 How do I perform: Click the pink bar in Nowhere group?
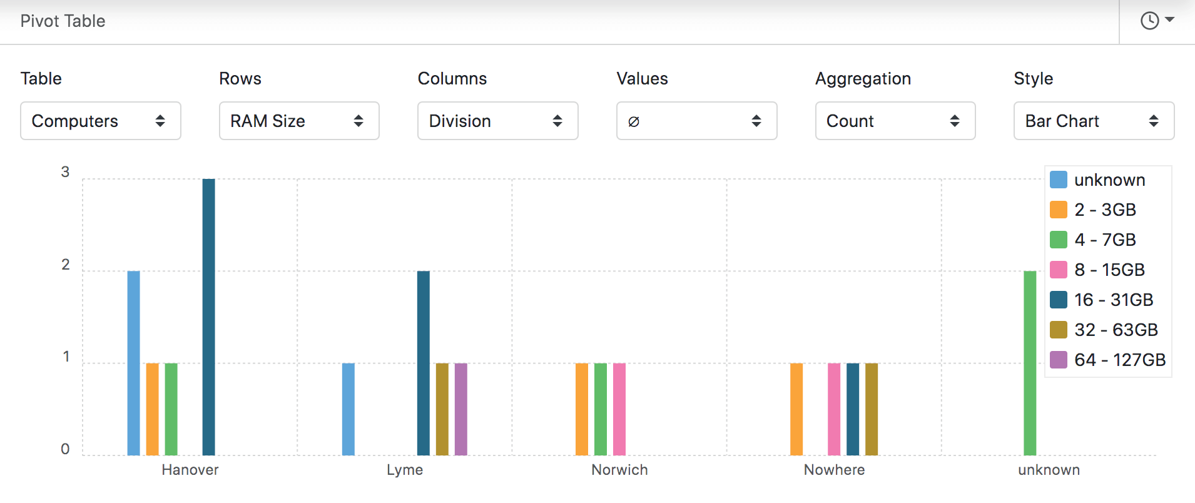click(x=834, y=409)
